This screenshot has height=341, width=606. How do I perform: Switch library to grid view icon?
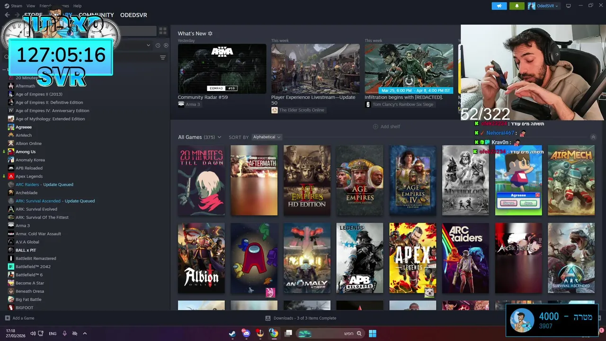pos(163,31)
